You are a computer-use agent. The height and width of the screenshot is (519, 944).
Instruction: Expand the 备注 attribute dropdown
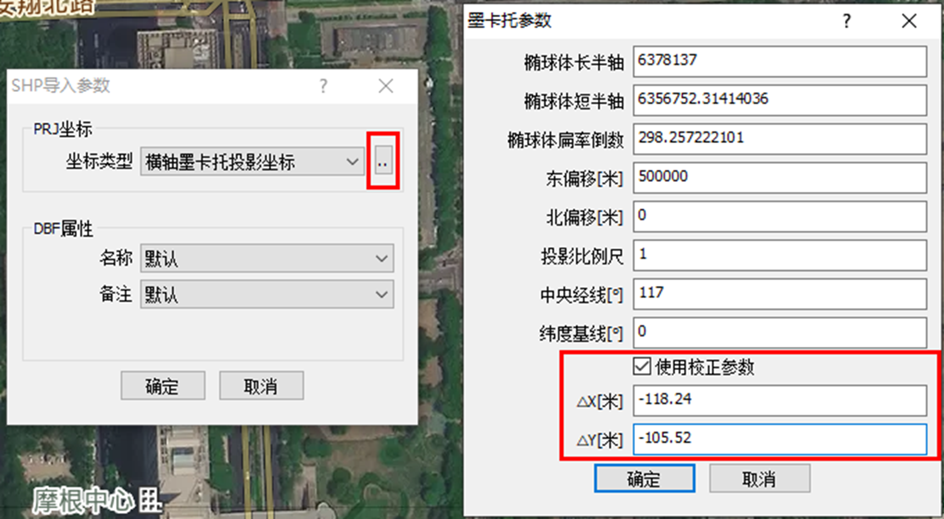point(267,295)
